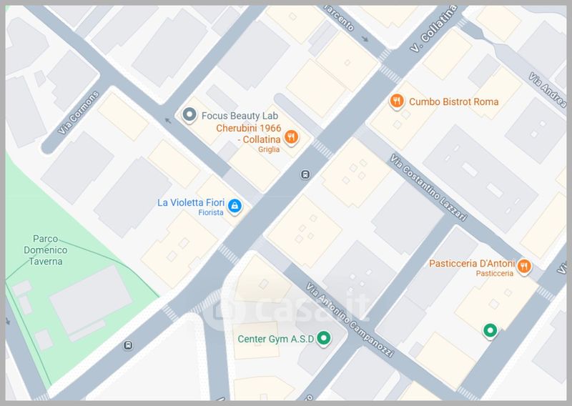Select the Center Gym A.S.D label text

click(x=276, y=340)
